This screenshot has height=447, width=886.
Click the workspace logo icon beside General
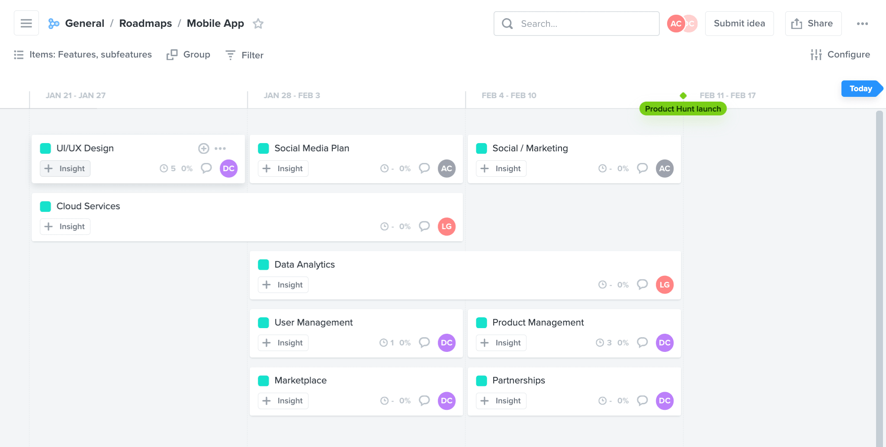tap(54, 23)
